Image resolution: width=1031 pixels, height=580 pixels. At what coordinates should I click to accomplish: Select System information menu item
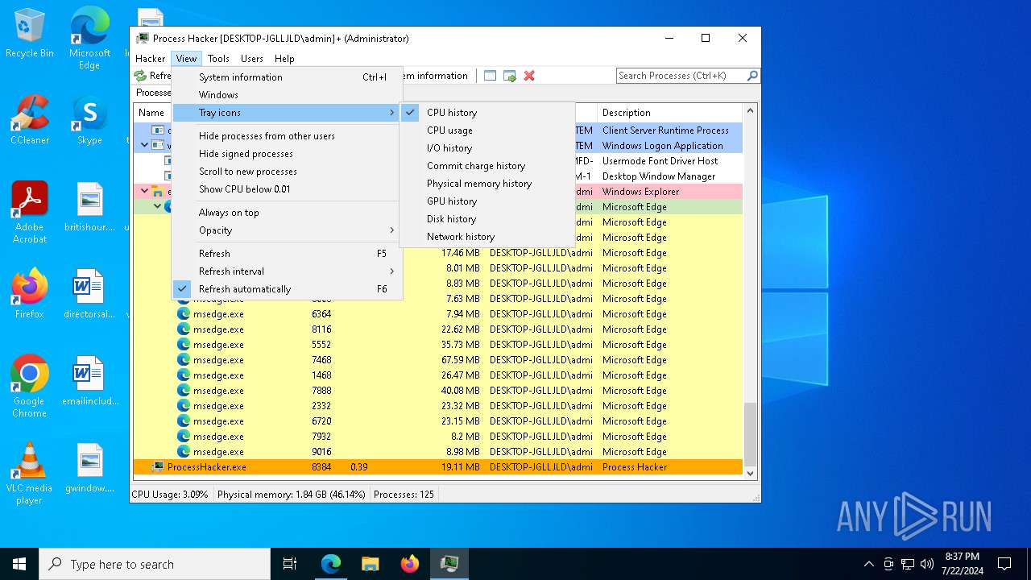point(287,77)
